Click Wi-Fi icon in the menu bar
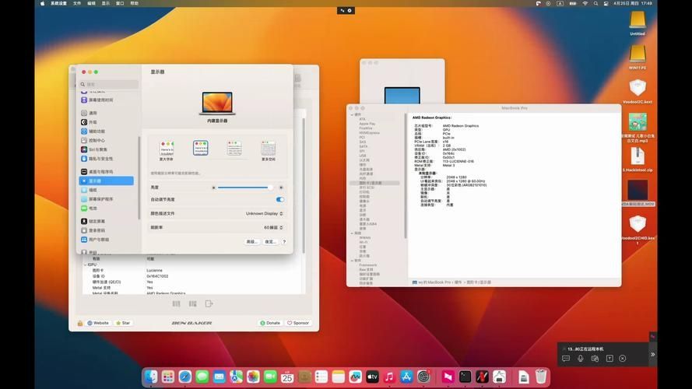The width and height of the screenshot is (692, 389). click(x=585, y=3)
